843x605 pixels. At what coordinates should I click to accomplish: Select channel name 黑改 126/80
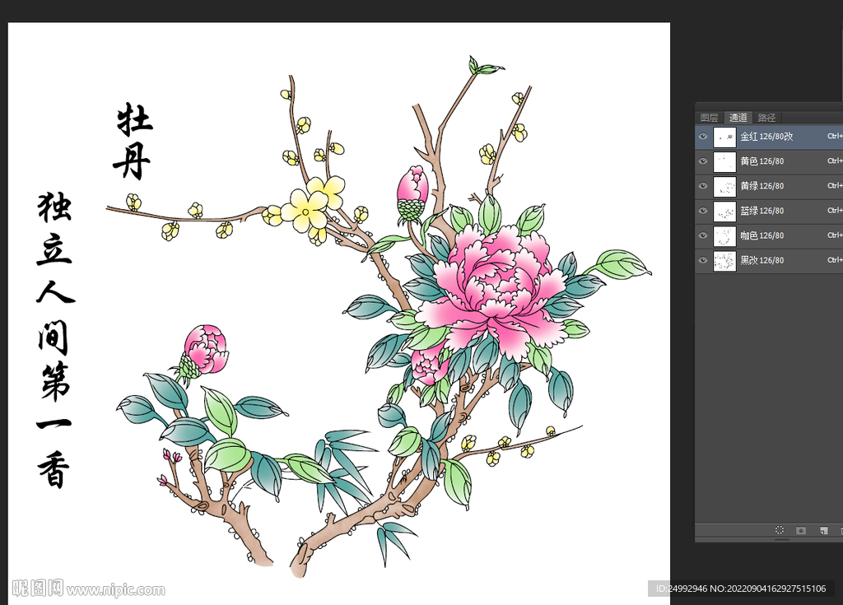(761, 260)
